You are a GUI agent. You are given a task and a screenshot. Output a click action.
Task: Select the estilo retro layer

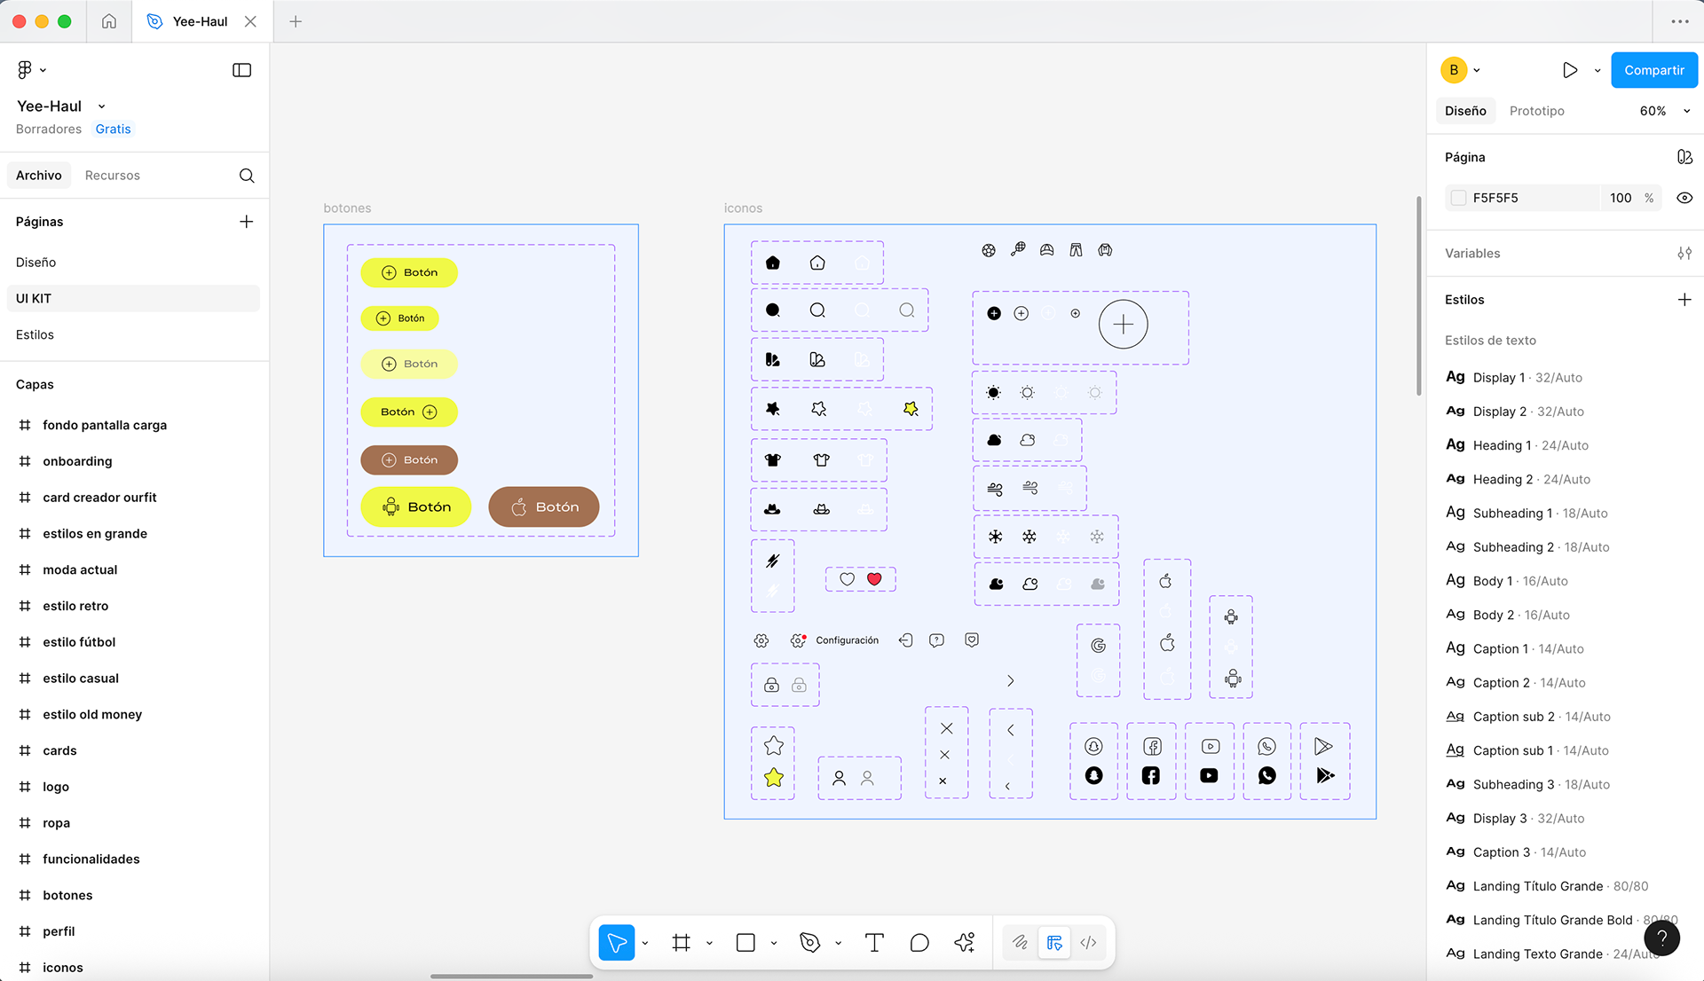[x=133, y=606]
